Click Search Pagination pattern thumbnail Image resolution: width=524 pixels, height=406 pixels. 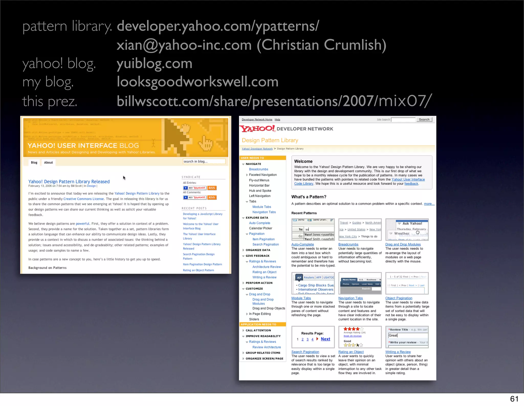313,337
